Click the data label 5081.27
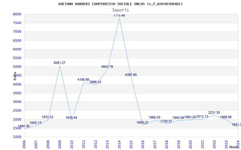This screenshot has width=241, height=150. pyautogui.click(x=59, y=63)
